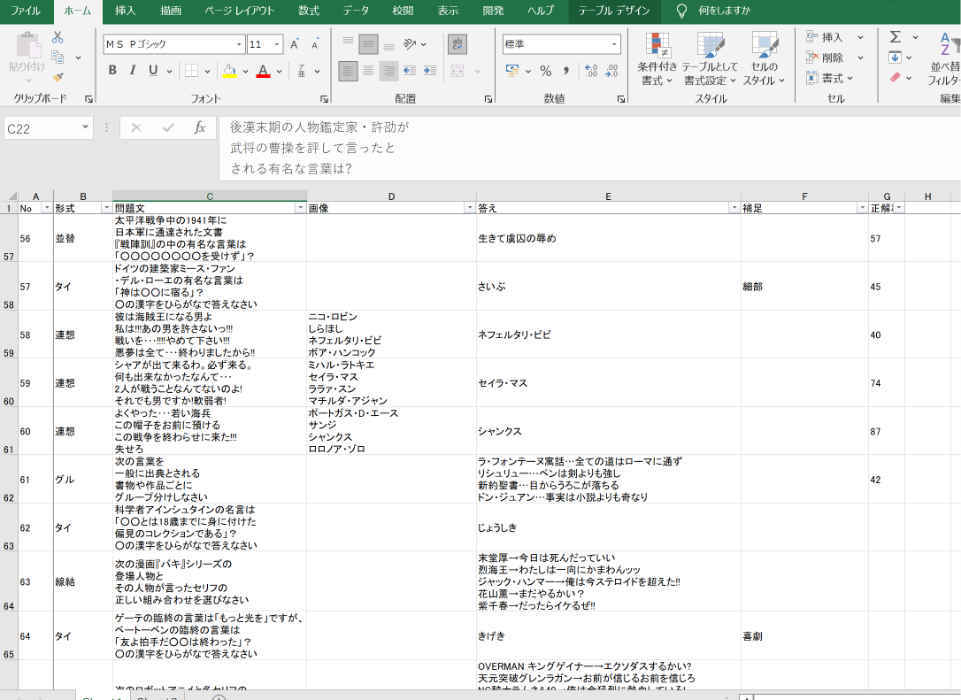This screenshot has height=700, width=961.
Task: Click the Insert Function fx button
Action: click(x=199, y=127)
